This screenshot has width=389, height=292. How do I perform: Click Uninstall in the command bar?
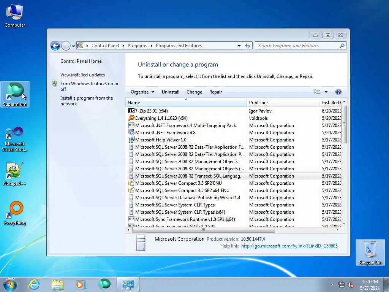pos(171,92)
